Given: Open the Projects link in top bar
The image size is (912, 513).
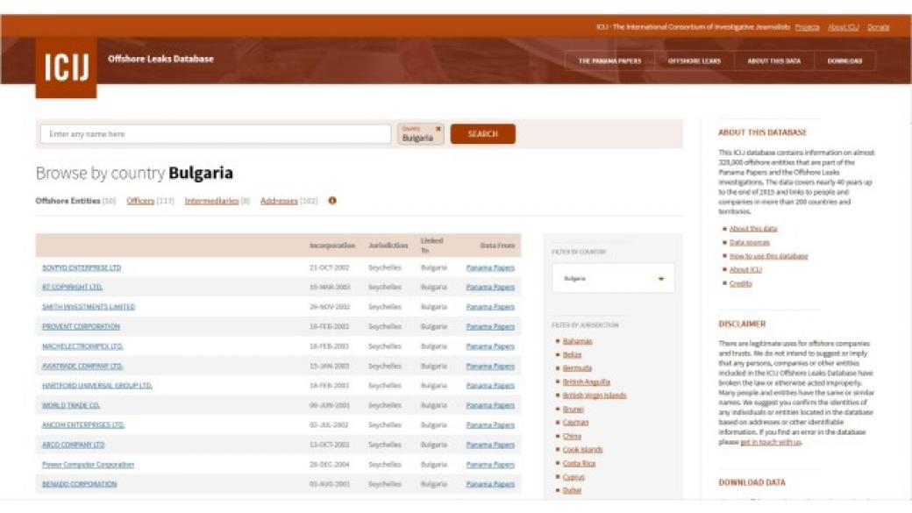Looking at the screenshot, I should pos(807,27).
